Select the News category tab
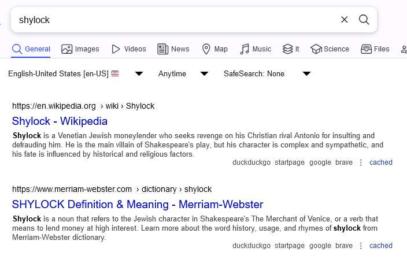The image size is (407, 259). tap(173, 49)
